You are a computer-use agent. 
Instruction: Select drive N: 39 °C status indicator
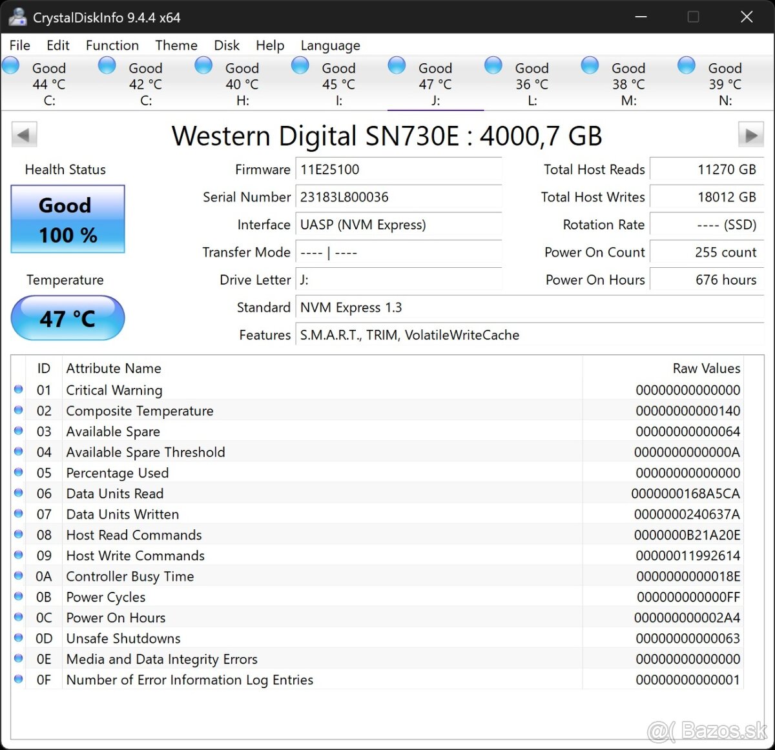coord(687,65)
